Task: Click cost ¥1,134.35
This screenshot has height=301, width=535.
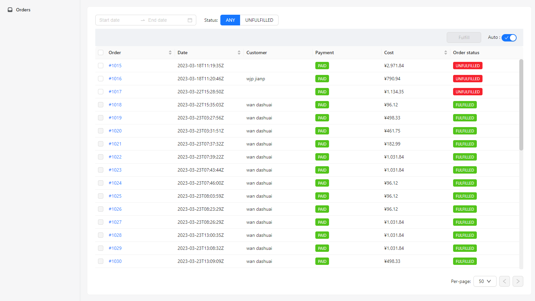Action: click(394, 92)
